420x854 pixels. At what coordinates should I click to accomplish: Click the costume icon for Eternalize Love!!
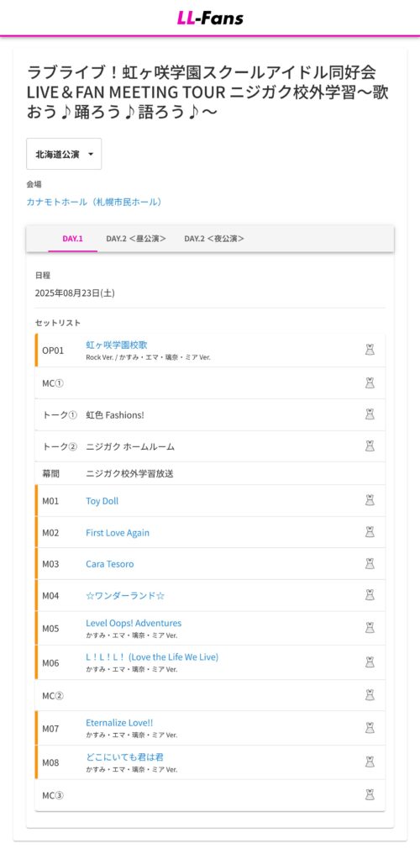pos(370,728)
